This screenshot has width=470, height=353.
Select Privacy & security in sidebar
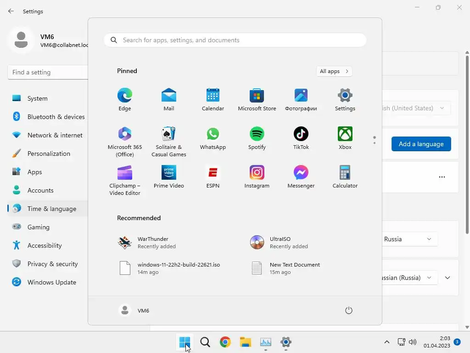pyautogui.click(x=47, y=264)
